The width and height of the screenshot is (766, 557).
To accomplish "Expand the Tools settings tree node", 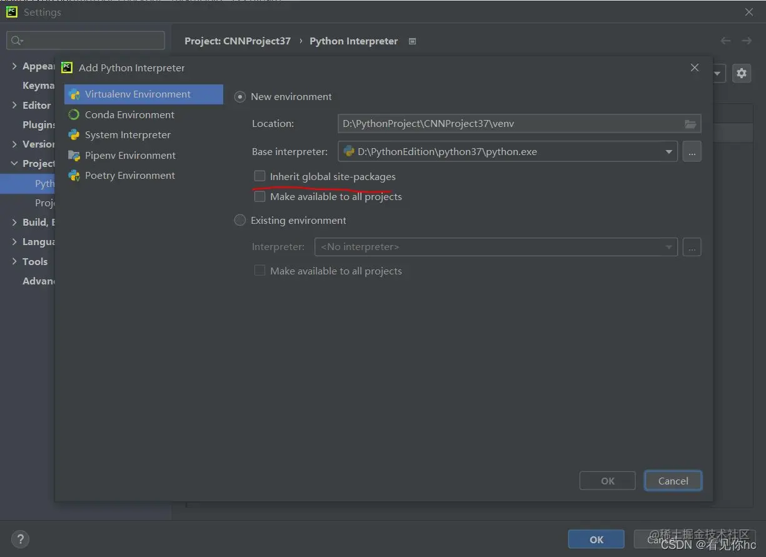I will tap(14, 261).
